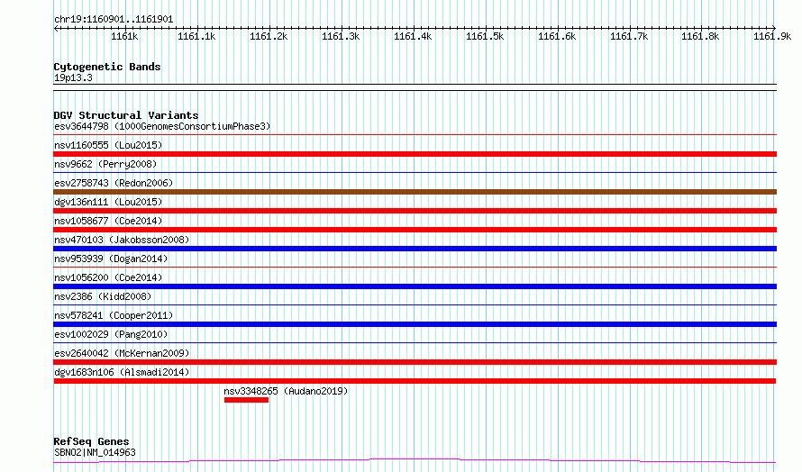Click the 1161.8k ruler position

tap(700, 36)
